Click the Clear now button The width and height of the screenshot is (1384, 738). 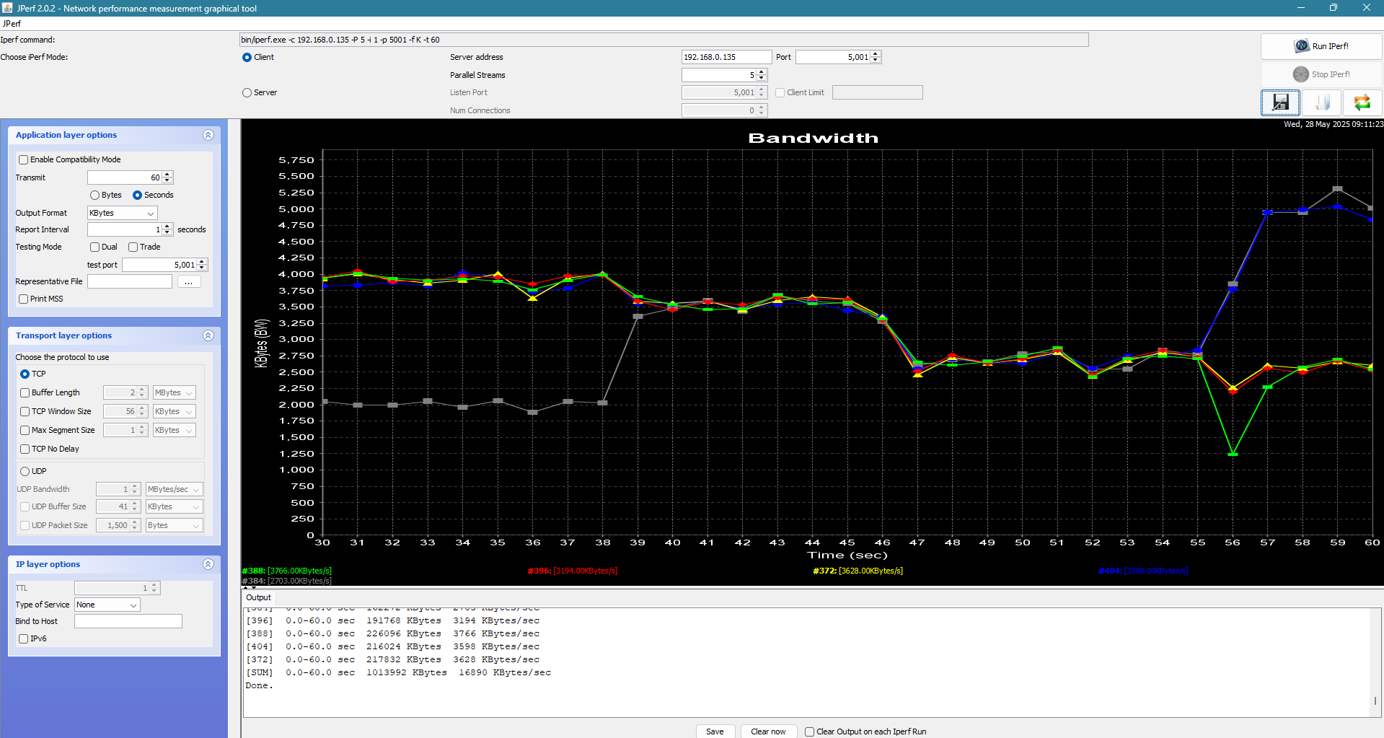(768, 732)
